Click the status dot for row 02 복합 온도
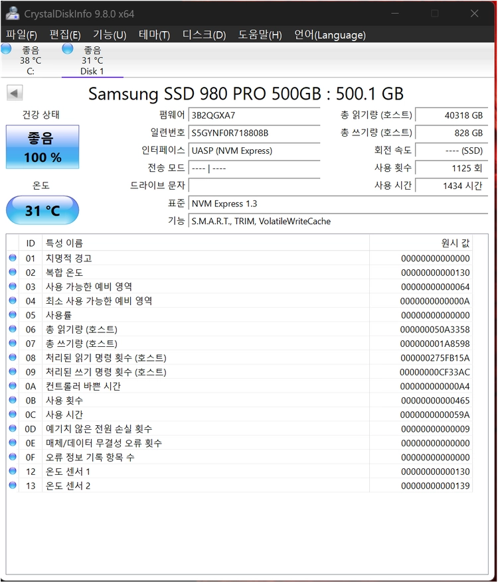498x583 pixels. tap(13, 272)
